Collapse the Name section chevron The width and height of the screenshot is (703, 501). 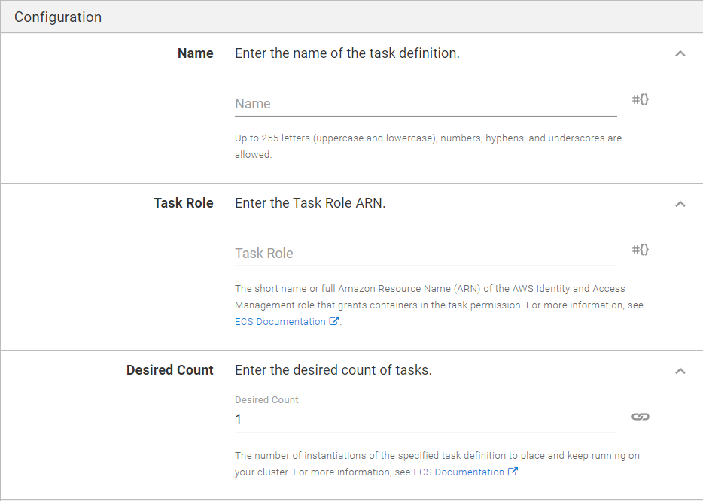[x=680, y=53]
